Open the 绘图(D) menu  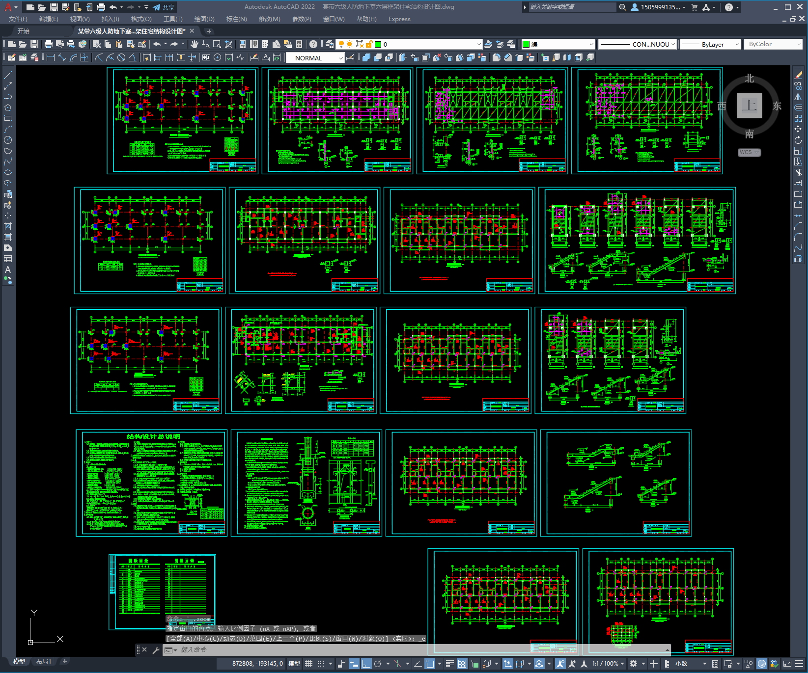click(x=204, y=19)
